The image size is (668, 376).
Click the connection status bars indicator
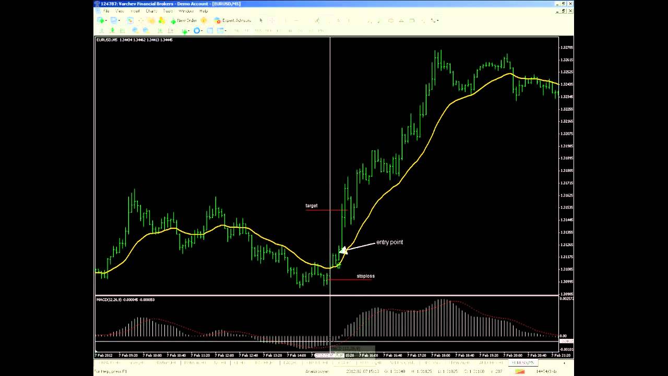click(520, 371)
